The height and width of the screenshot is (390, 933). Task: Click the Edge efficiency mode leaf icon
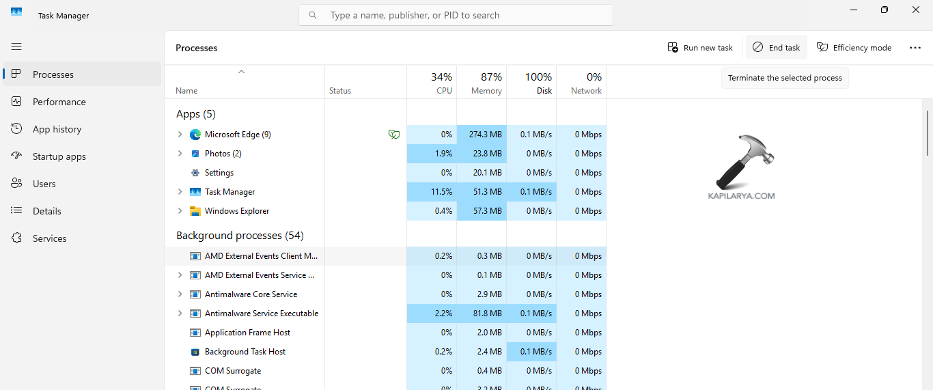click(393, 135)
